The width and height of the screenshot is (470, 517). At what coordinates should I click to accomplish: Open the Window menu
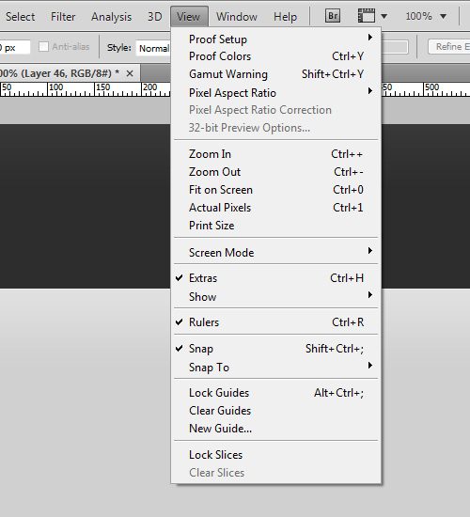point(237,17)
